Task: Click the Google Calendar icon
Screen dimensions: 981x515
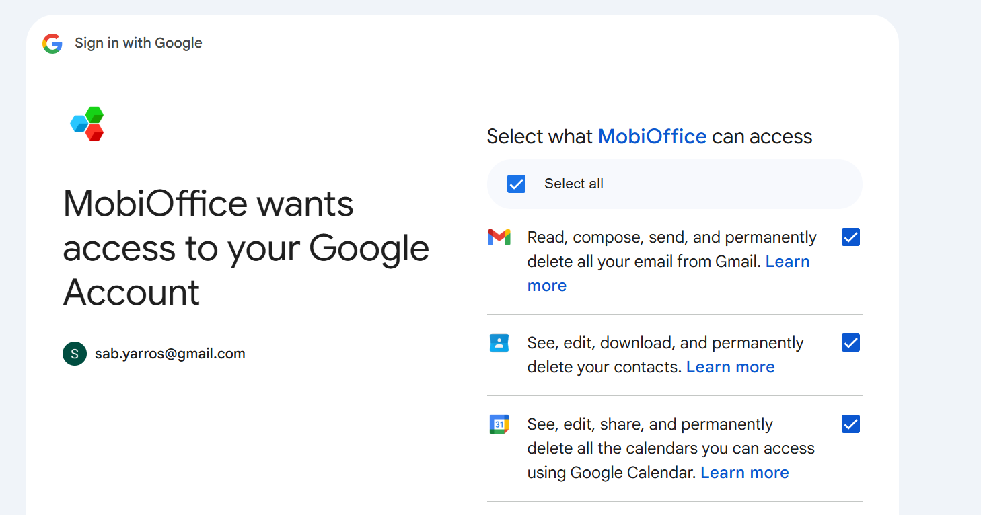Action: point(499,424)
